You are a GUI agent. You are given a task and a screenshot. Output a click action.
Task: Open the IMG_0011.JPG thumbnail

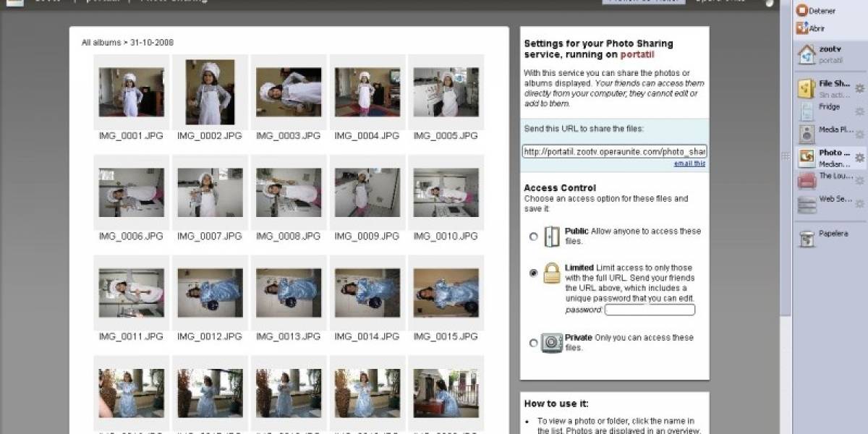point(132,293)
